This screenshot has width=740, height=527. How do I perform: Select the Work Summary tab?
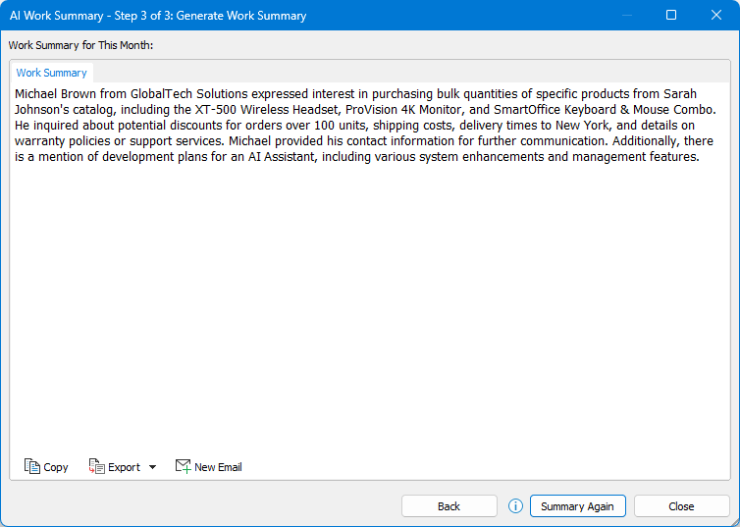[52, 73]
